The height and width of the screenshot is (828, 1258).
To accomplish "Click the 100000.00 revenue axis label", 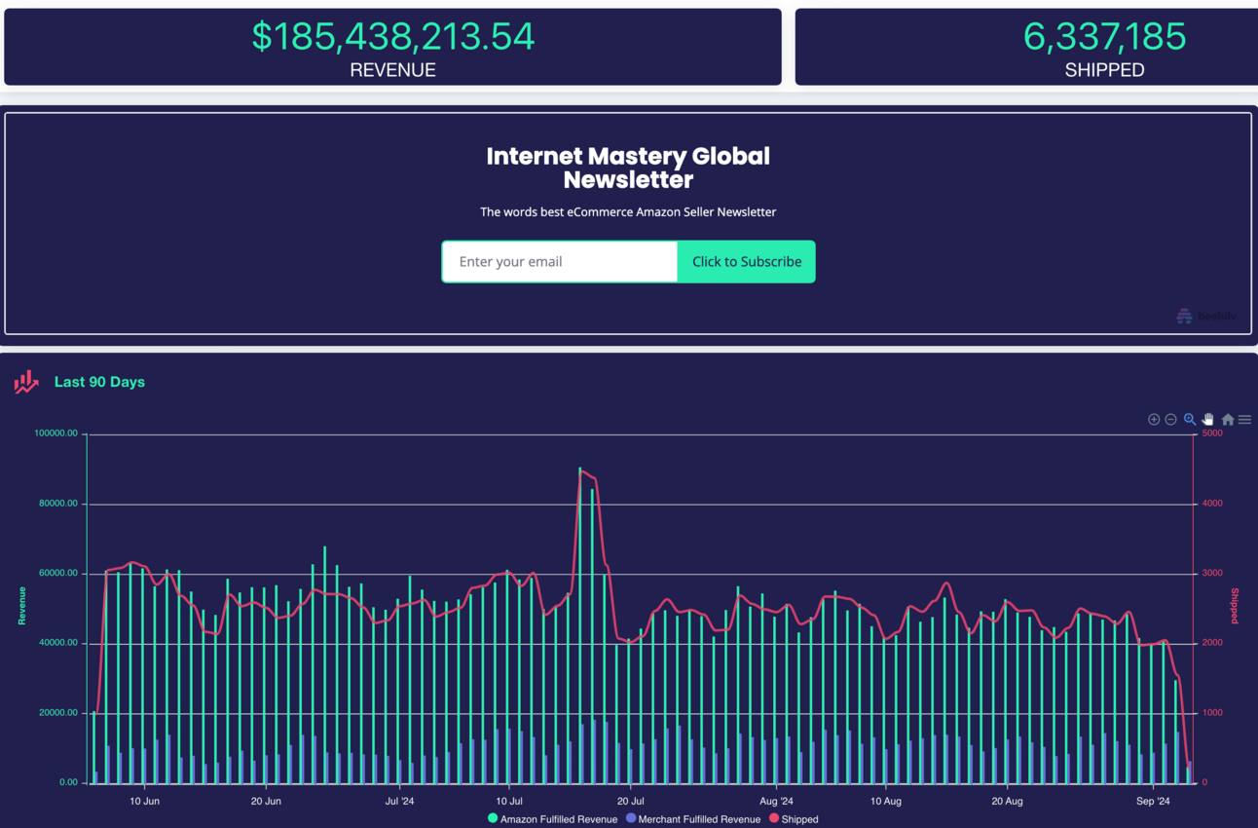I will coord(55,433).
